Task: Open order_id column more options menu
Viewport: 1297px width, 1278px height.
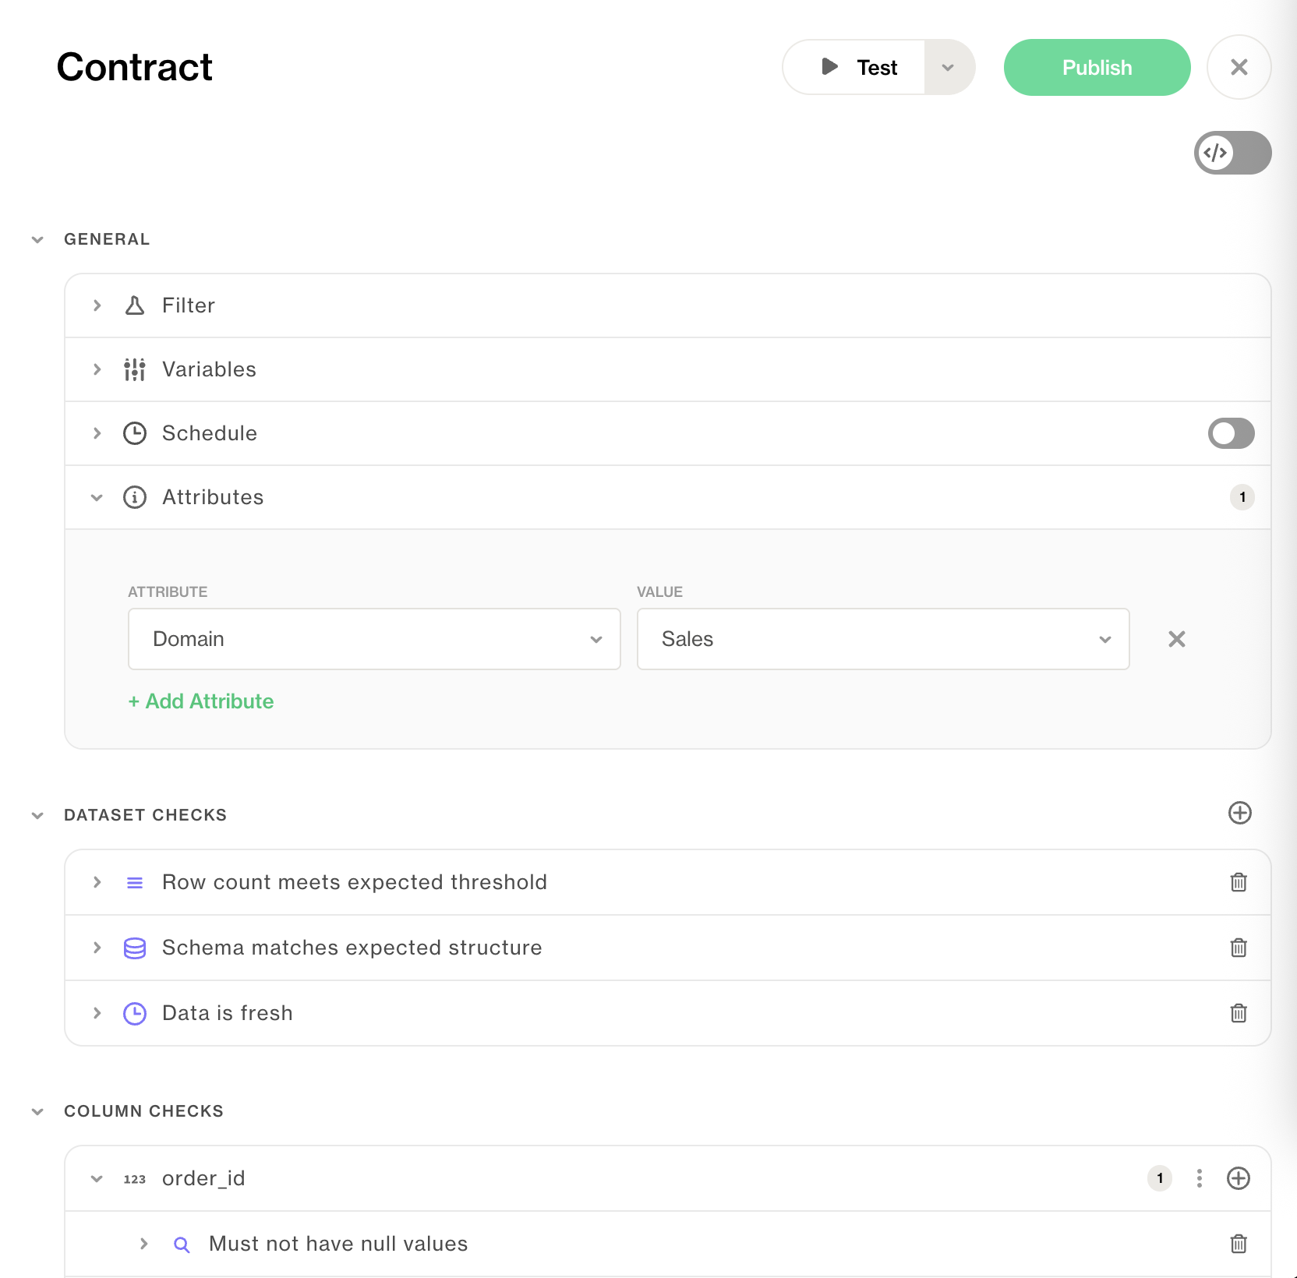Action: click(x=1200, y=1178)
